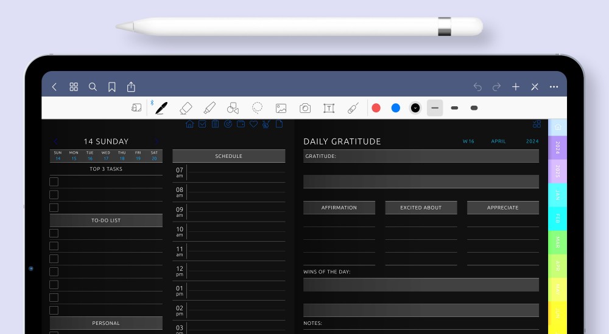Image resolution: width=609 pixels, height=334 pixels.
Task: Switch to the APR side tab
Action: (x=558, y=266)
